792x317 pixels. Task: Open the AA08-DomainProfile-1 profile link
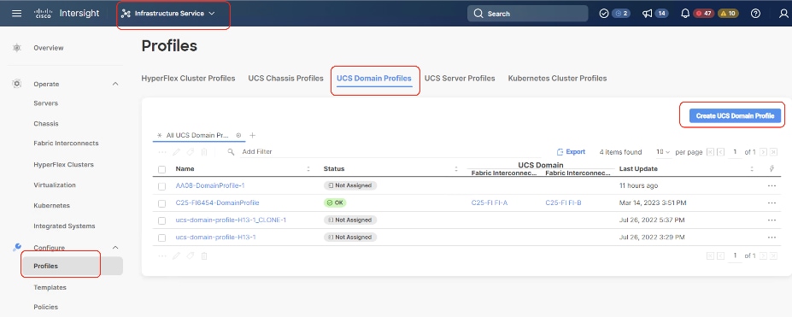click(210, 185)
